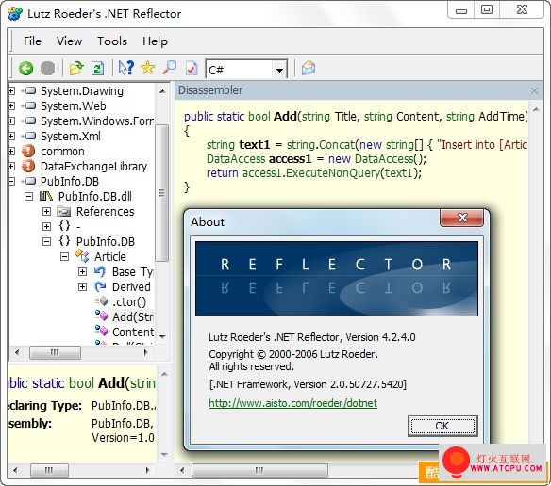Expand the System.Drawing tree node
551x486 pixels.
(11, 90)
